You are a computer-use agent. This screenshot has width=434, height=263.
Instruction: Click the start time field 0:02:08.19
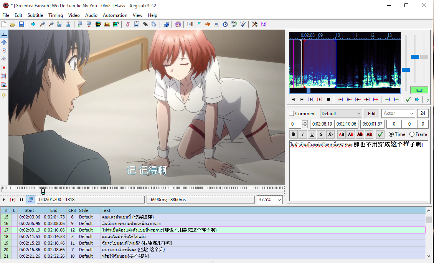click(322, 124)
